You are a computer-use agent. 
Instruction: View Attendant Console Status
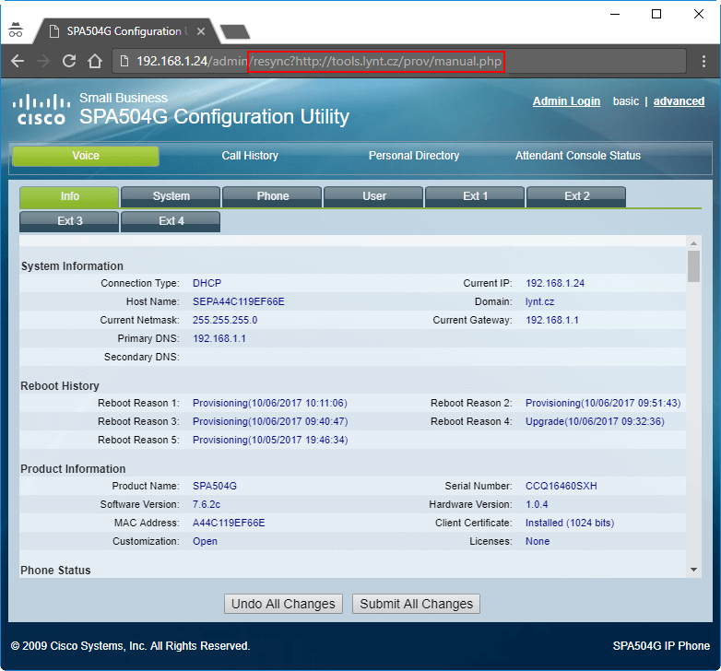[x=577, y=156]
